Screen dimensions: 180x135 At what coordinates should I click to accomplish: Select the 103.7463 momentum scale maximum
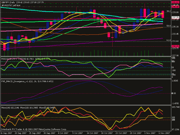176,107
